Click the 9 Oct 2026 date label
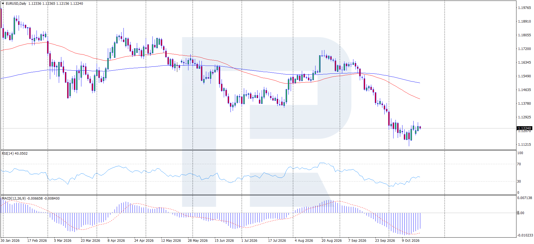This screenshot has height=244, width=534. click(x=411, y=241)
